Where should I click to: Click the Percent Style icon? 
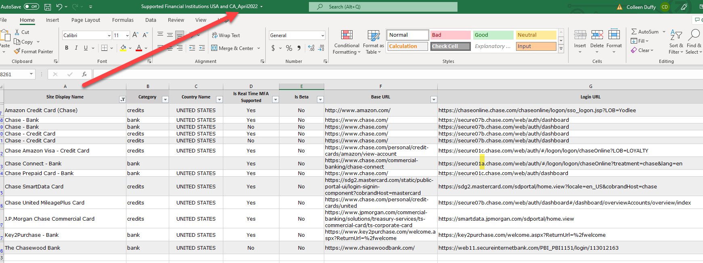coord(289,48)
